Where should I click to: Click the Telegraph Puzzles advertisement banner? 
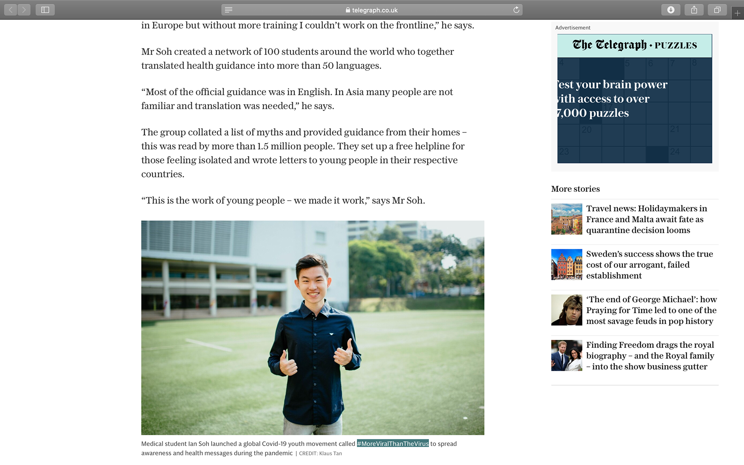pyautogui.click(x=635, y=98)
